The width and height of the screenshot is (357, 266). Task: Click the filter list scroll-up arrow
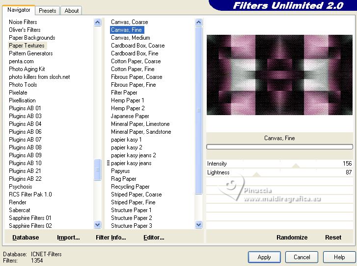click(x=198, y=22)
